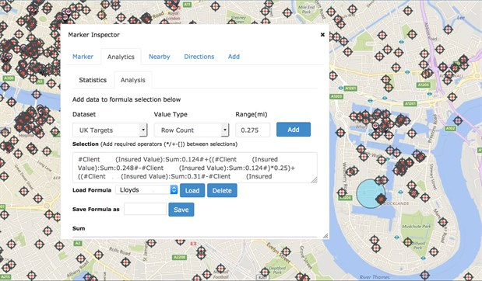Image resolution: width=482 pixels, height=281 pixels.
Task: Click the Rolls Road label on the map
Action: click(120, 251)
